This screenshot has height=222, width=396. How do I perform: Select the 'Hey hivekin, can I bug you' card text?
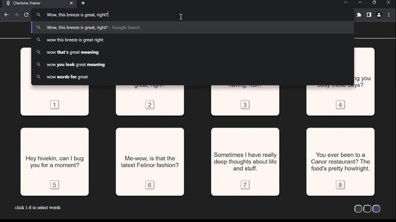tap(54, 162)
